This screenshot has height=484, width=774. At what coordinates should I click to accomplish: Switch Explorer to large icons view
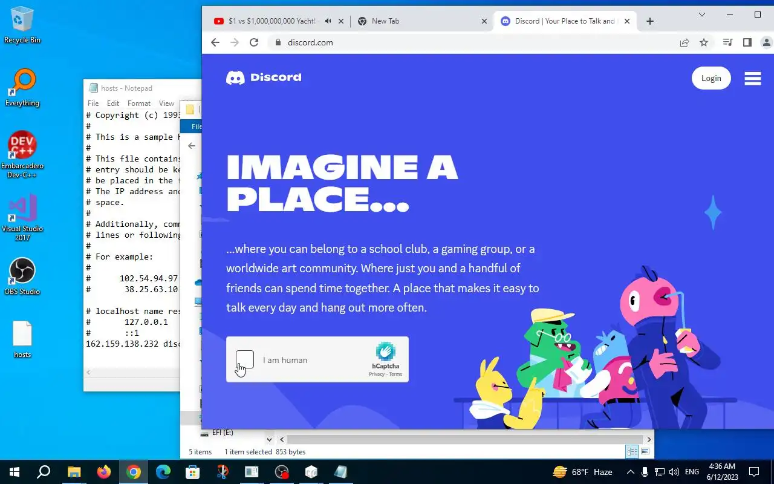click(645, 451)
